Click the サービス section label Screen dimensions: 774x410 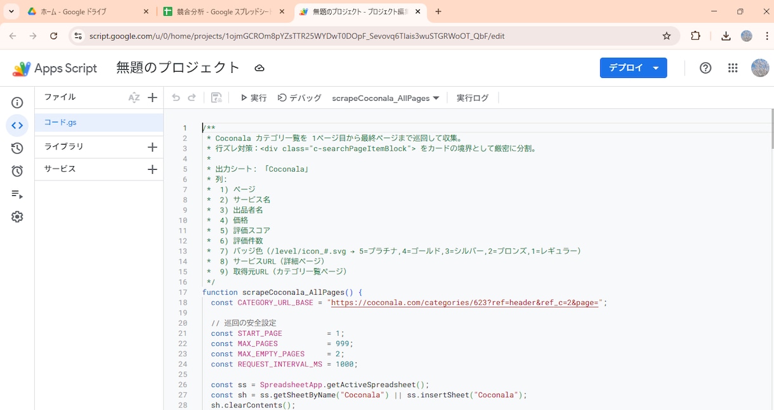60,169
